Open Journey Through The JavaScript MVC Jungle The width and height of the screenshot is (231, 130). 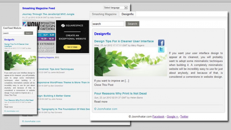point(48,14)
